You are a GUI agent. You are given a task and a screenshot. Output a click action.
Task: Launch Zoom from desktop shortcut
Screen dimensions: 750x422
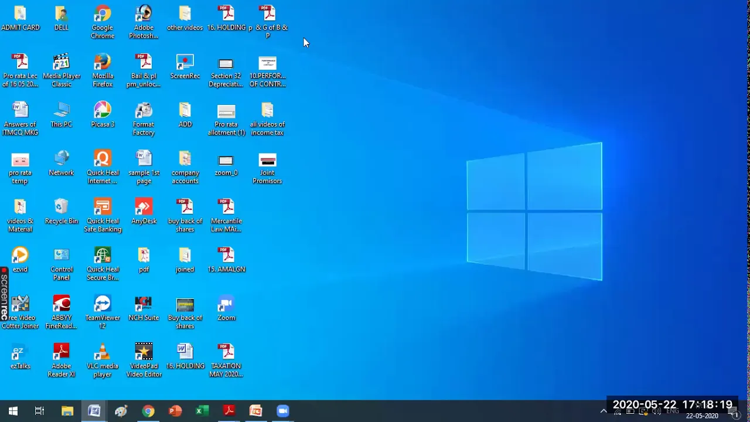tap(226, 308)
